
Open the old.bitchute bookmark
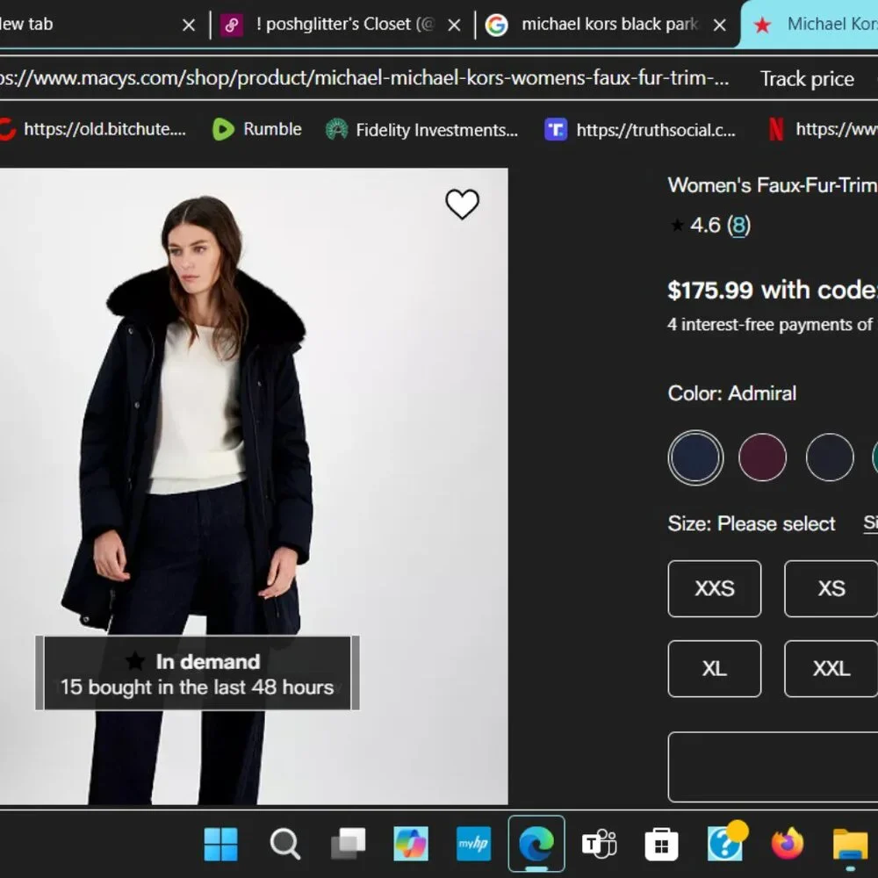pyautogui.click(x=93, y=129)
